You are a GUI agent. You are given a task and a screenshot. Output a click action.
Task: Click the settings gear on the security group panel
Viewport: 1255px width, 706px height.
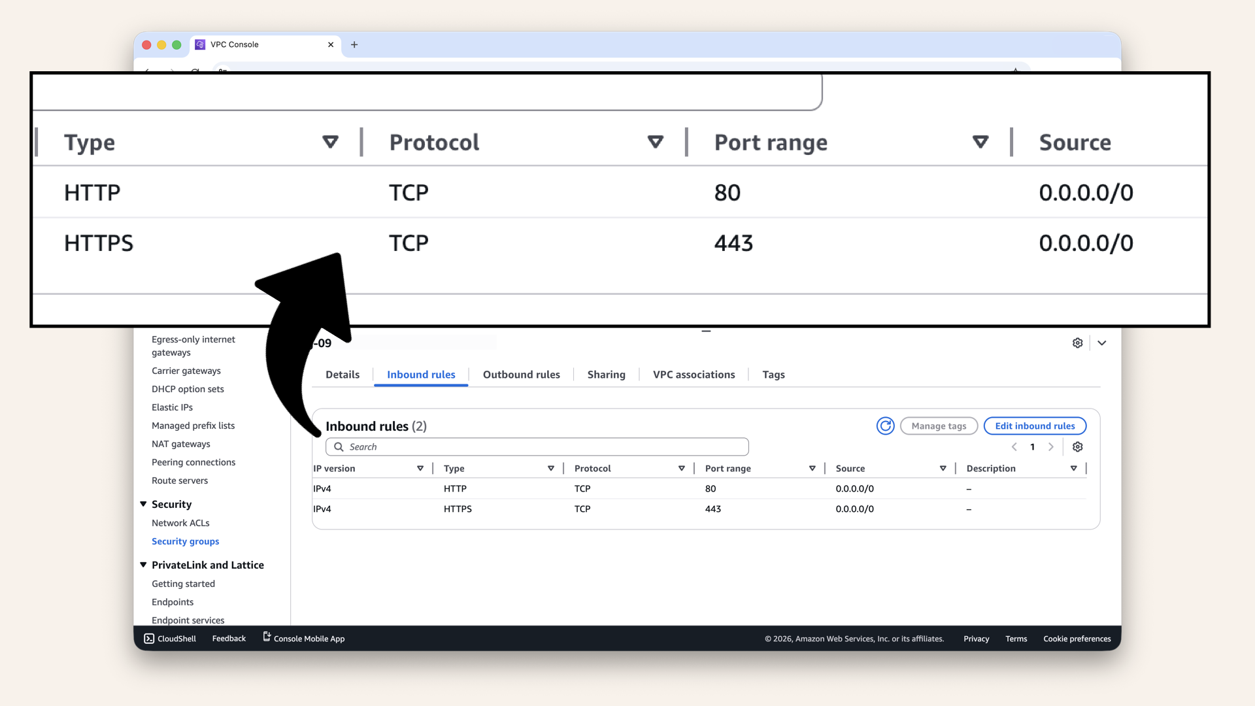pyautogui.click(x=1077, y=343)
